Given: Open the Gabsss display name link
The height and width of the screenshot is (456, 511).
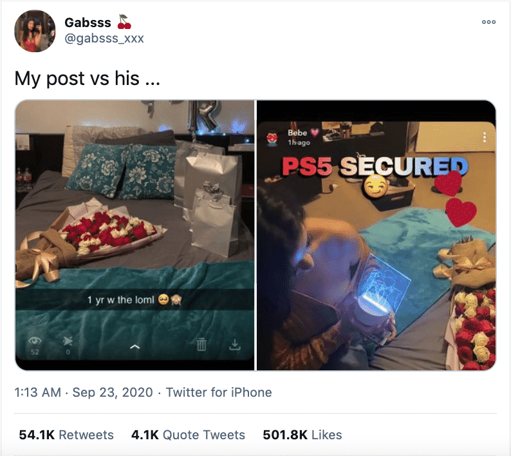Looking at the screenshot, I should coord(88,23).
